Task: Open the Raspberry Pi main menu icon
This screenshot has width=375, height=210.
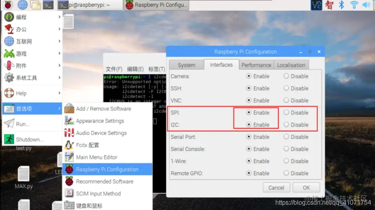Action: pyautogui.click(x=8, y=5)
